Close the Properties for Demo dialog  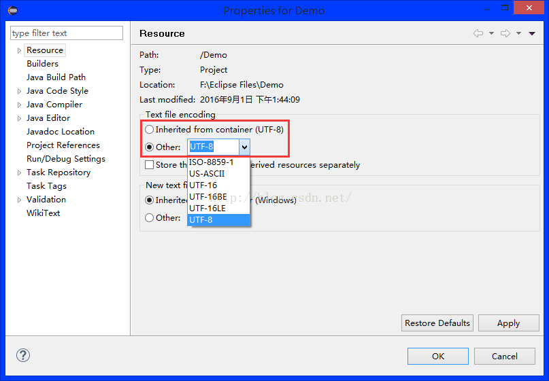[529, 7]
